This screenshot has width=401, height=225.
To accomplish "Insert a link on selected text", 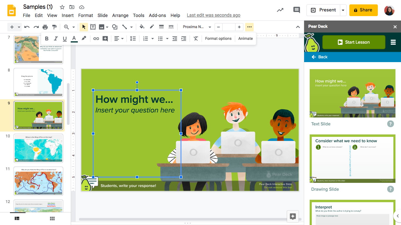I will click(x=96, y=38).
